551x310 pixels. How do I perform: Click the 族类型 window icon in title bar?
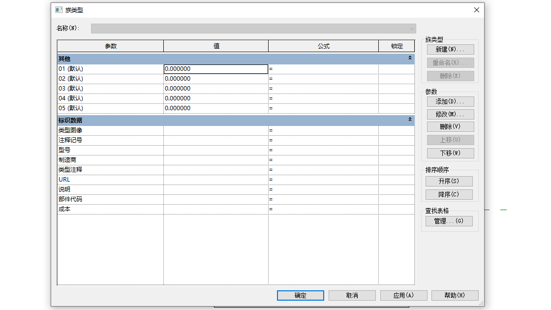point(59,10)
